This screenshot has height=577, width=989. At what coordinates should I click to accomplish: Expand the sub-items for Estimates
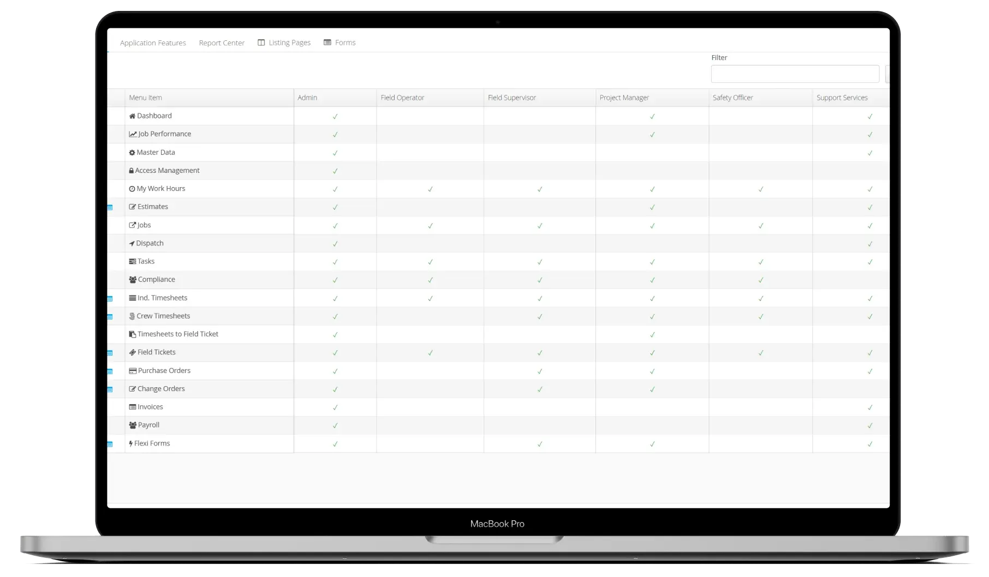click(x=111, y=207)
